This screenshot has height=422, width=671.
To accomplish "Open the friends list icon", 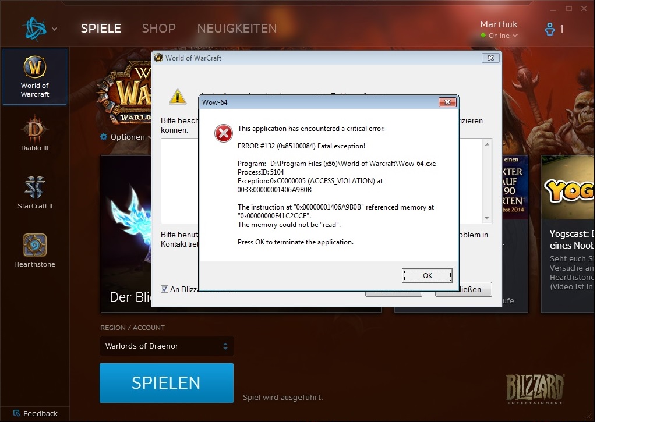I will [549, 29].
